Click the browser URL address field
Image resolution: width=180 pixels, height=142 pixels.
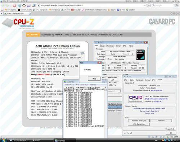[x=91, y=5]
